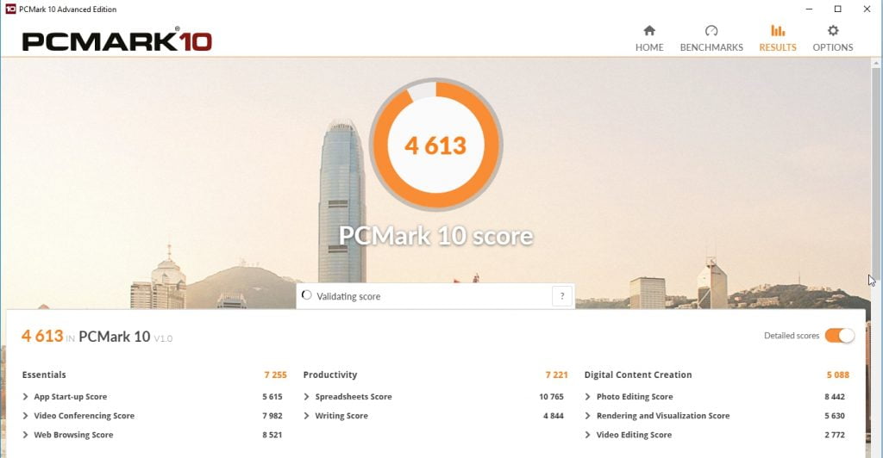Image resolution: width=883 pixels, height=458 pixels.
Task: Maximize the PCMark 10 window
Action: (x=838, y=9)
